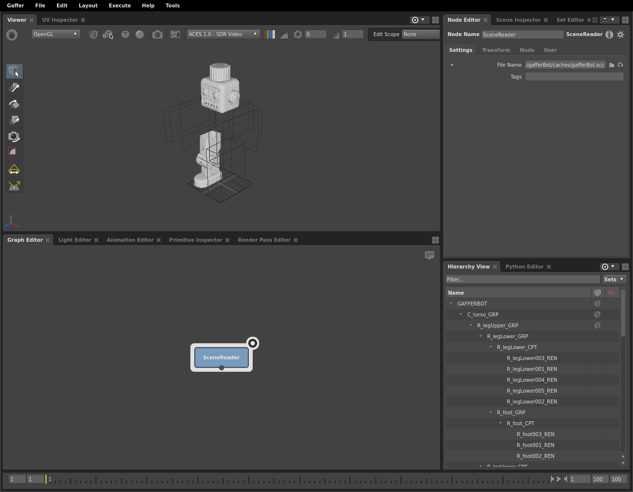Click the gnomon and grid overlay icon

pos(175,34)
